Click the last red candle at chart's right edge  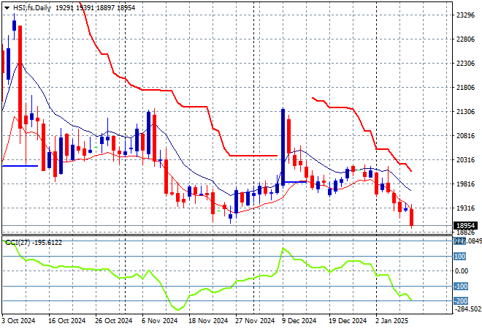[x=412, y=217]
